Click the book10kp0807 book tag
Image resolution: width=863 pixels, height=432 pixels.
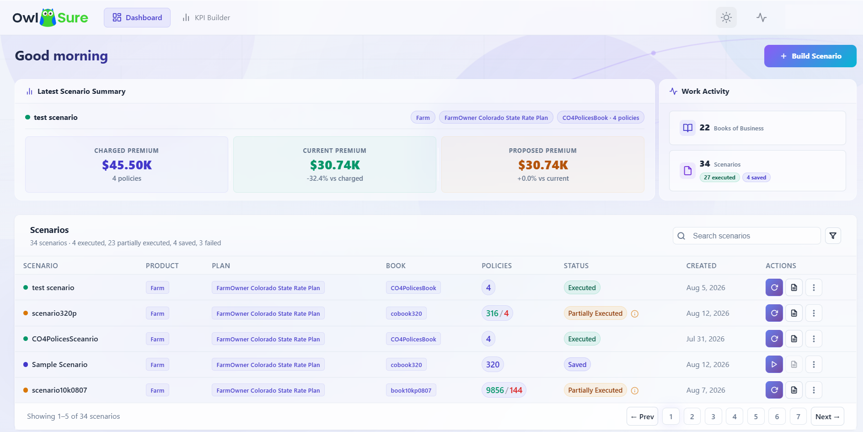[x=411, y=390]
